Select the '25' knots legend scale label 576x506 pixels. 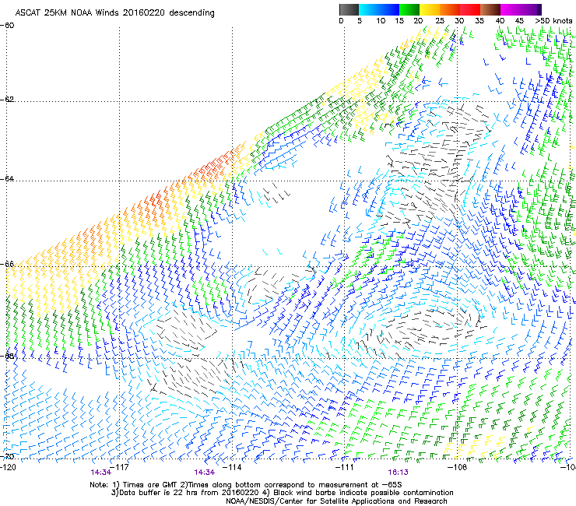click(x=440, y=21)
